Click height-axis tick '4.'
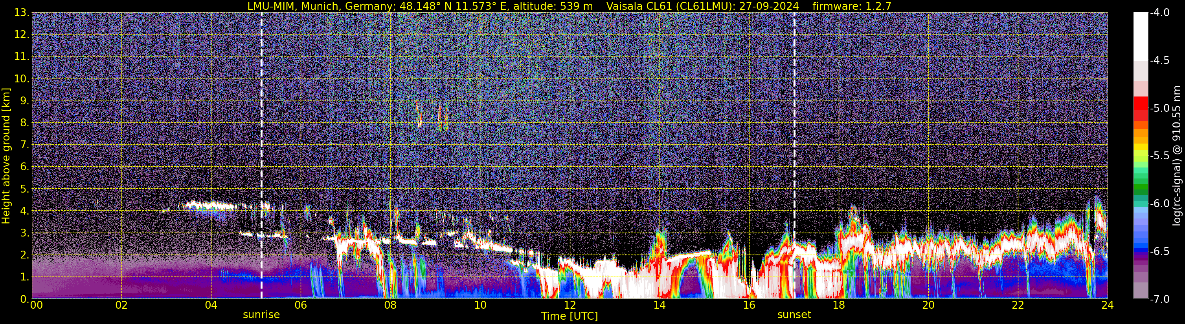 pos(25,211)
